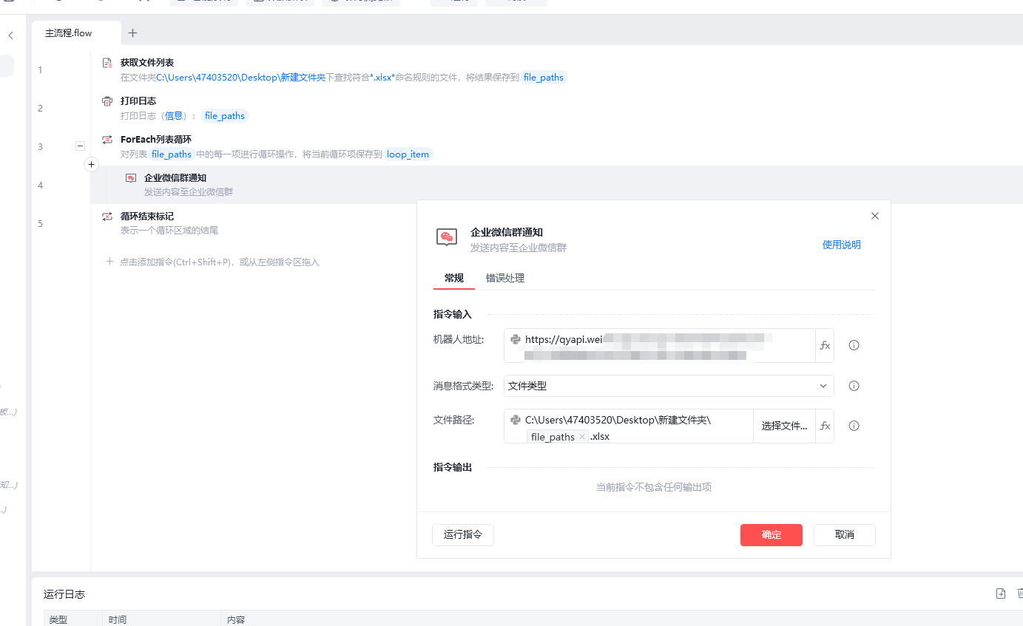The height and width of the screenshot is (626, 1023).
Task: Toggle Python mode for 文件路径 field
Action: click(516, 420)
